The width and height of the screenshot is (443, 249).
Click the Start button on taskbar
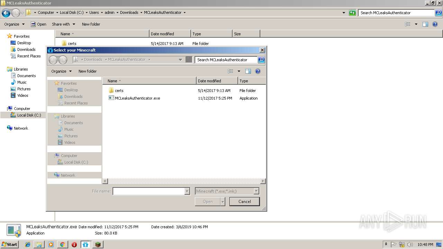coord(10,244)
